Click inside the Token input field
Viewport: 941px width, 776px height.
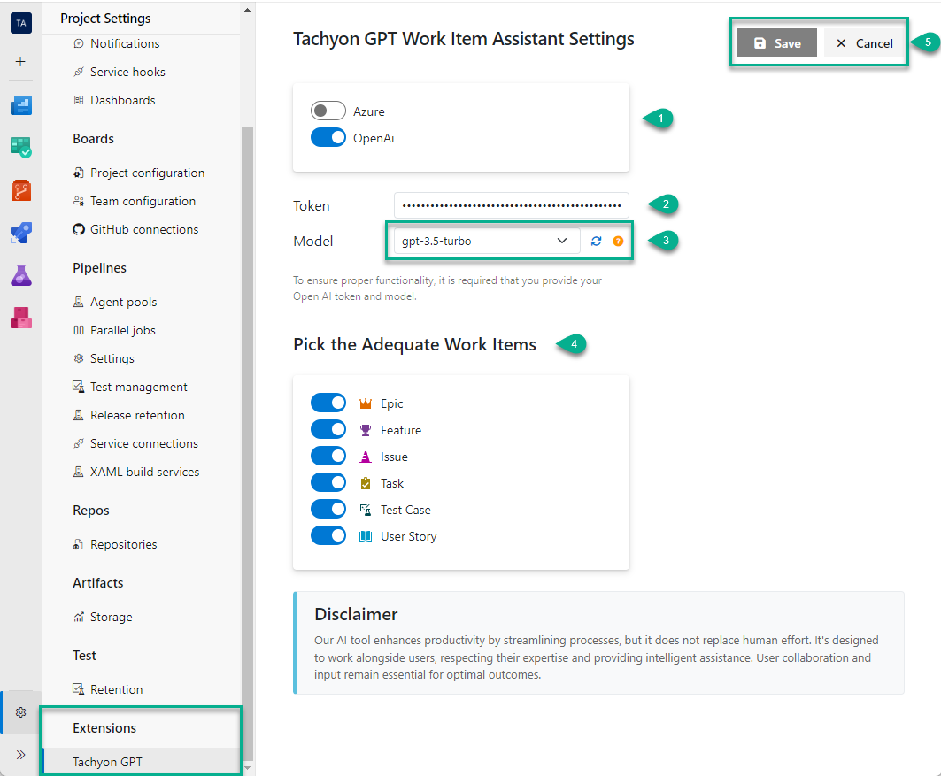(511, 204)
